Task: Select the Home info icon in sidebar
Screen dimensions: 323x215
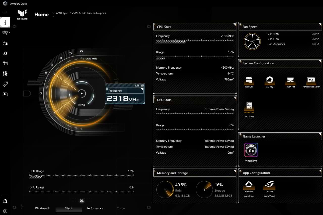Action: [x=5, y=22]
